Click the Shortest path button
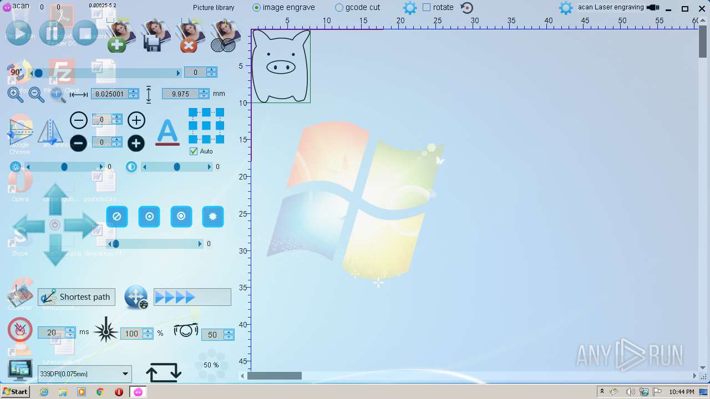 [x=77, y=297]
